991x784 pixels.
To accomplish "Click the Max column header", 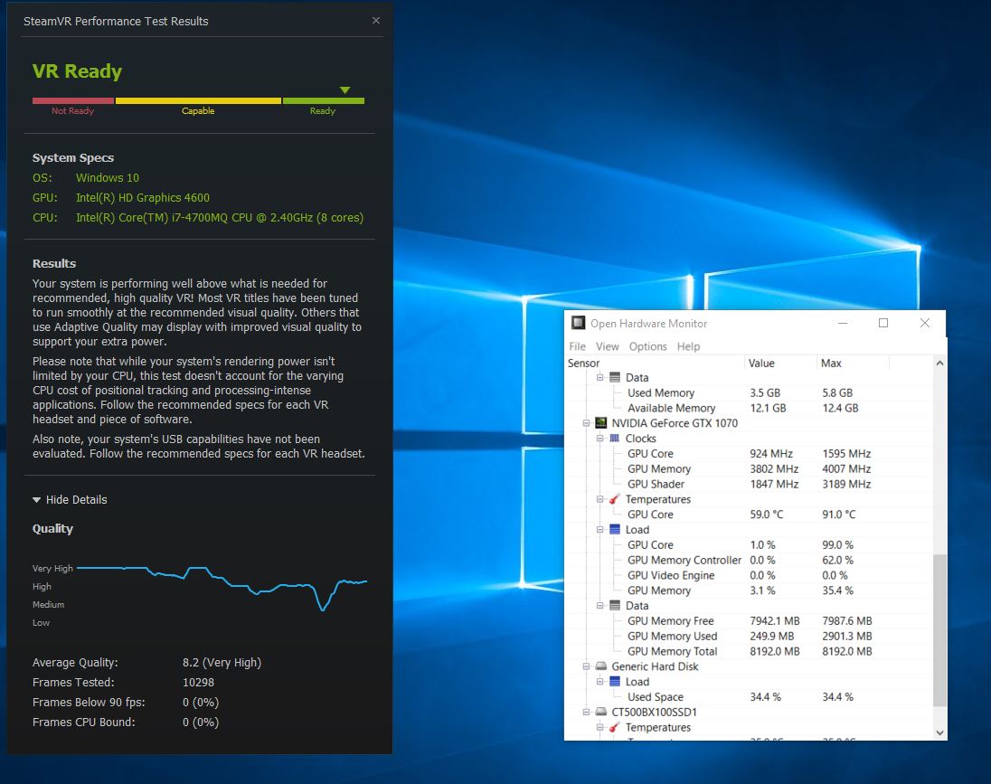I will pos(854,363).
